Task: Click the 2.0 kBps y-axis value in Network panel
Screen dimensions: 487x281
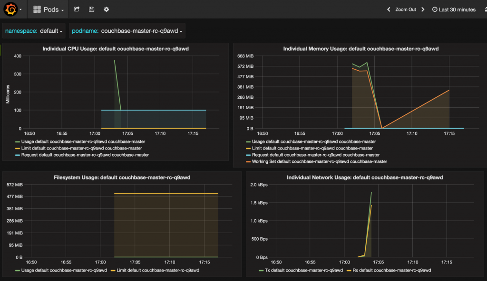Action: [x=259, y=185]
